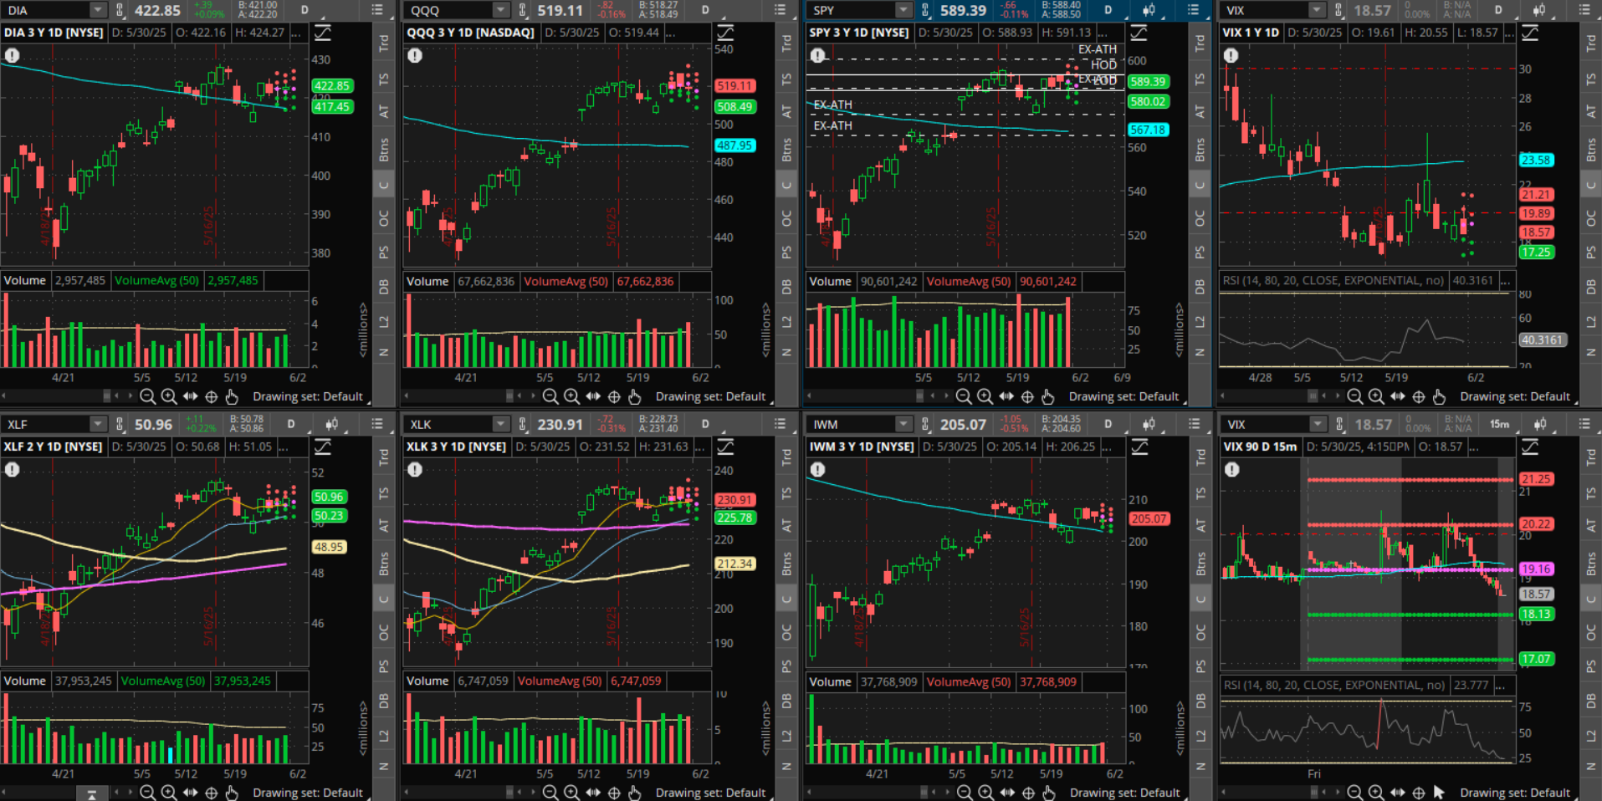Zoom out on the QQQ chart
This screenshot has width=1602, height=801.
click(550, 396)
